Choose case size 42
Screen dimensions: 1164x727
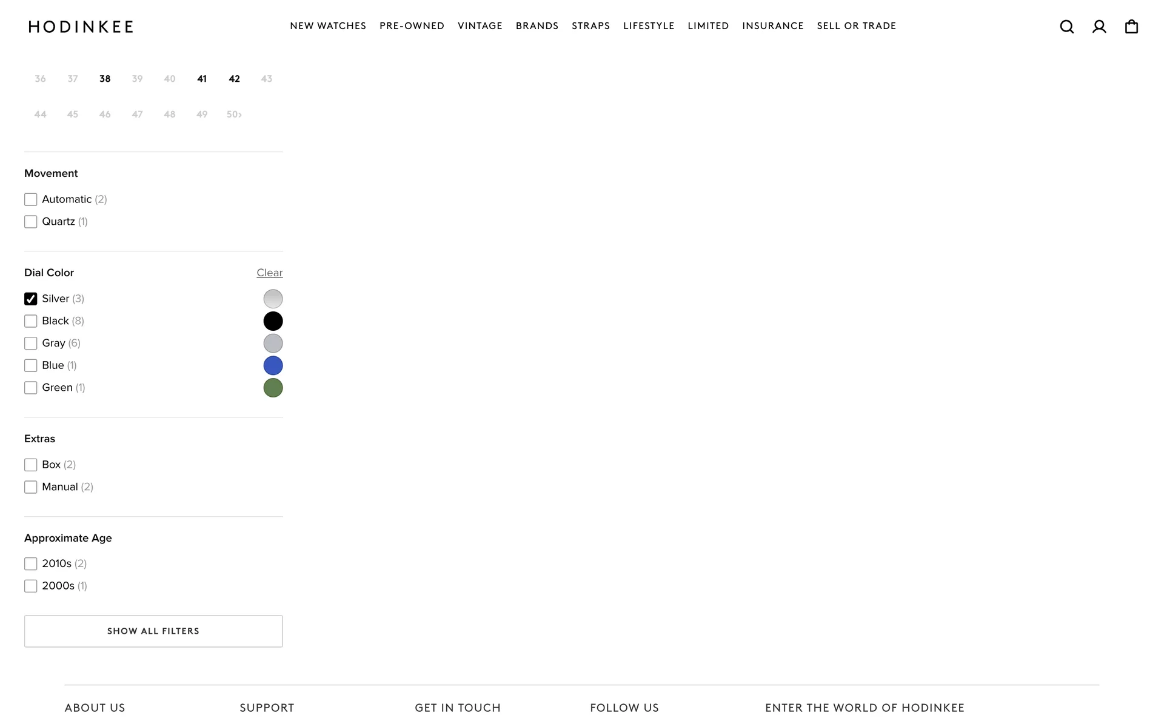point(234,79)
